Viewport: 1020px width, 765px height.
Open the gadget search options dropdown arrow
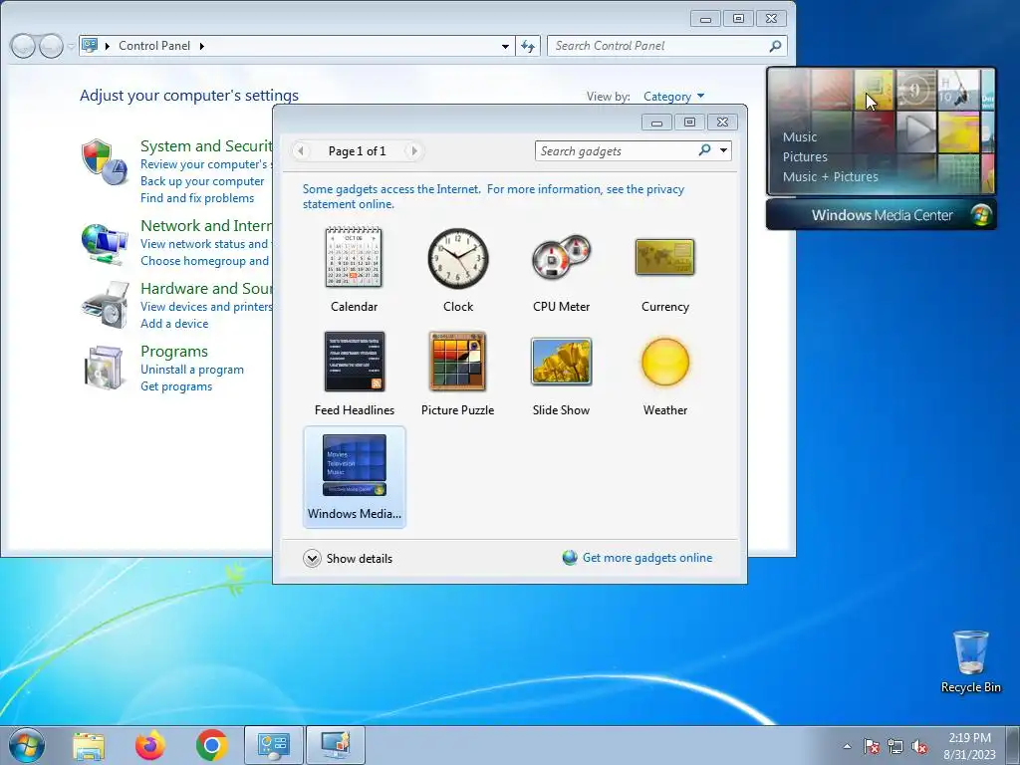(x=723, y=150)
